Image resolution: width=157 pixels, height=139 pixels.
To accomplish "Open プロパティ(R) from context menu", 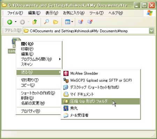I will (39, 111).
